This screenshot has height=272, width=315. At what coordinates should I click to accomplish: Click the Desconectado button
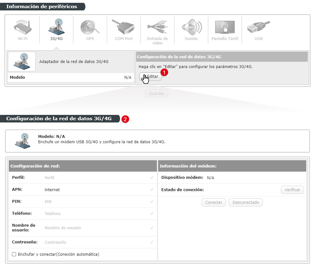pos(246,202)
